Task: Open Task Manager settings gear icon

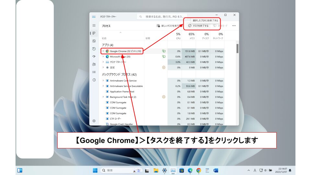Action: tap(94, 121)
